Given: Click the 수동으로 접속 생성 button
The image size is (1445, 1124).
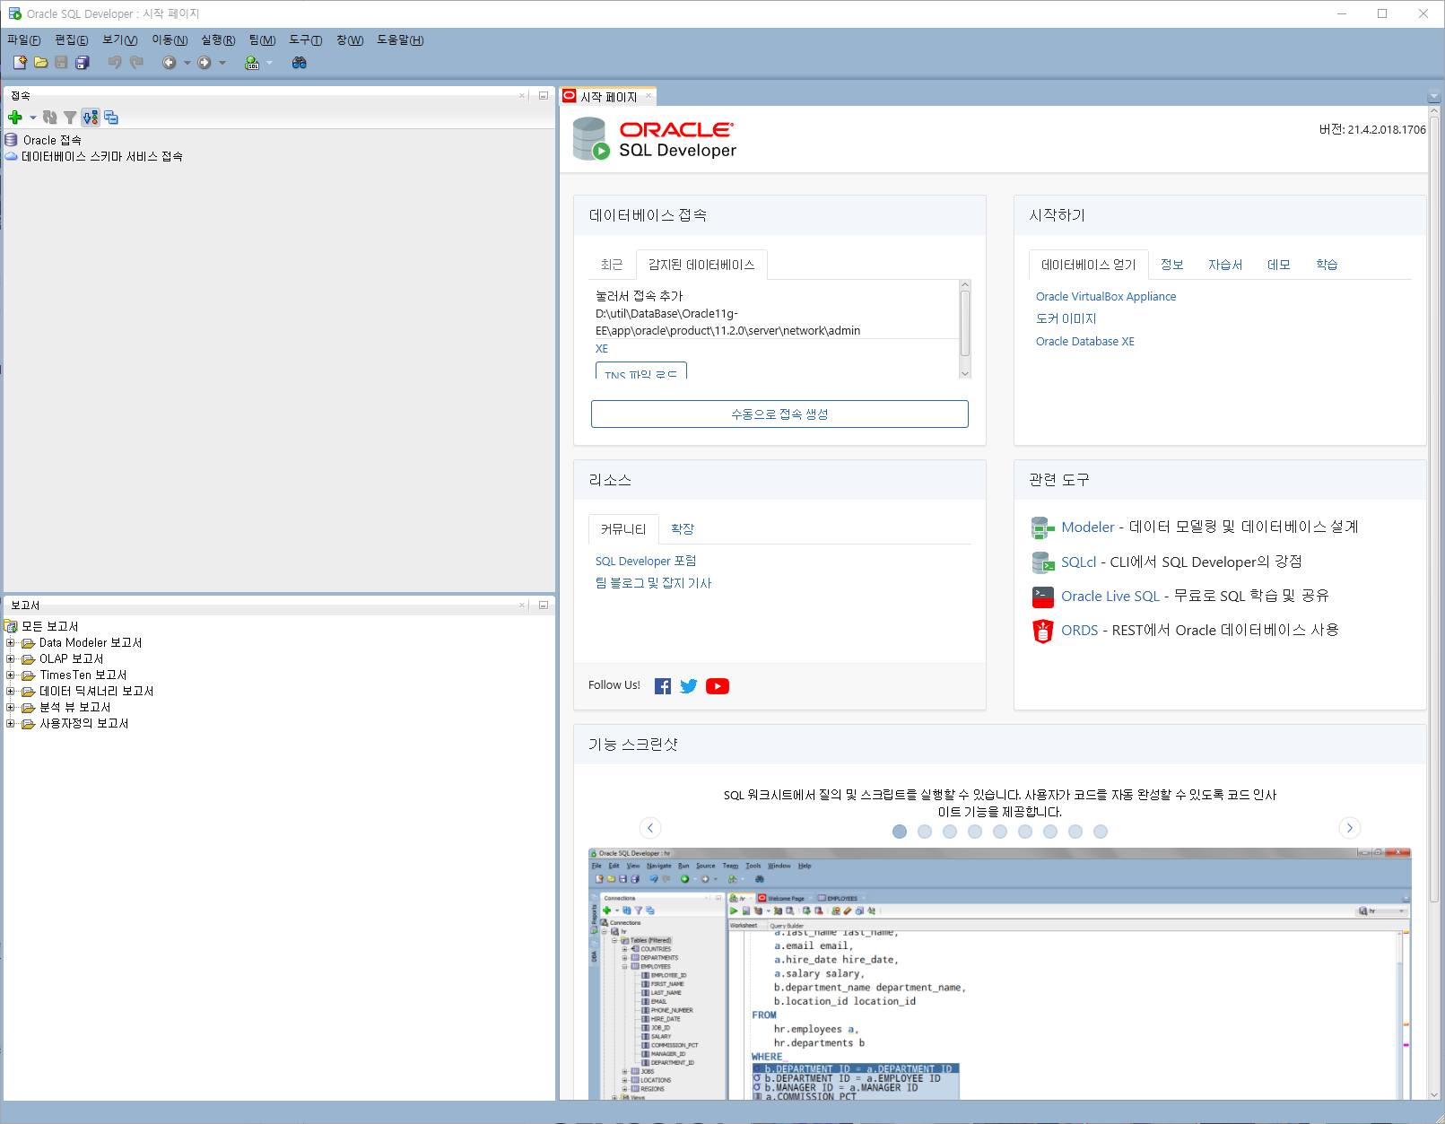Looking at the screenshot, I should (x=779, y=414).
